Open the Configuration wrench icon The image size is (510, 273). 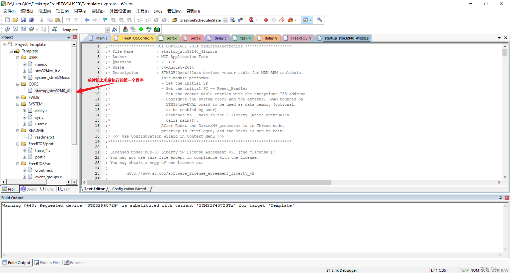tap(320, 20)
